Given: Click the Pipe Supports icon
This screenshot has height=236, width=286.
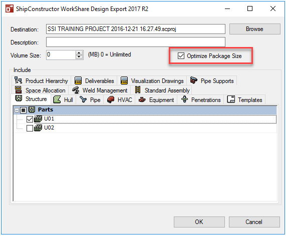Looking at the screenshot, I should point(194,80).
